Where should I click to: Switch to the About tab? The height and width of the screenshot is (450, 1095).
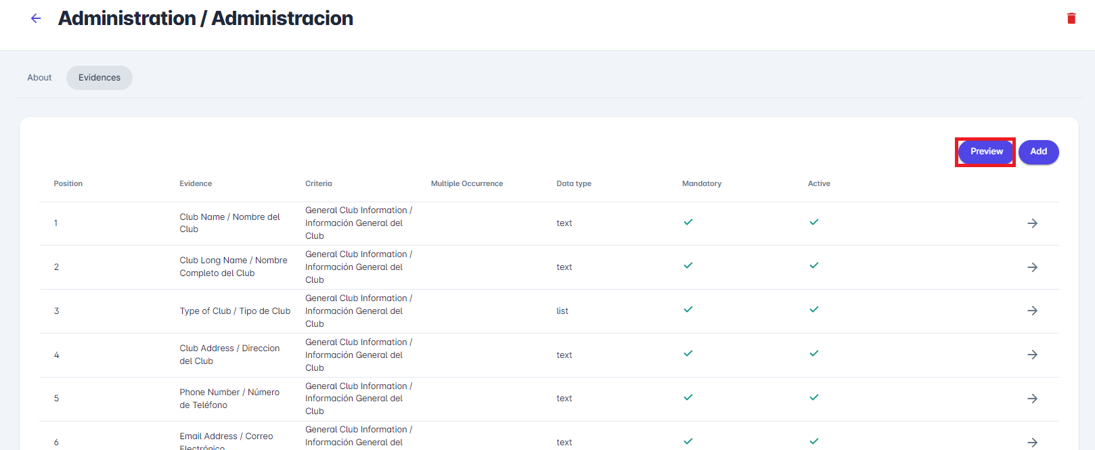39,78
